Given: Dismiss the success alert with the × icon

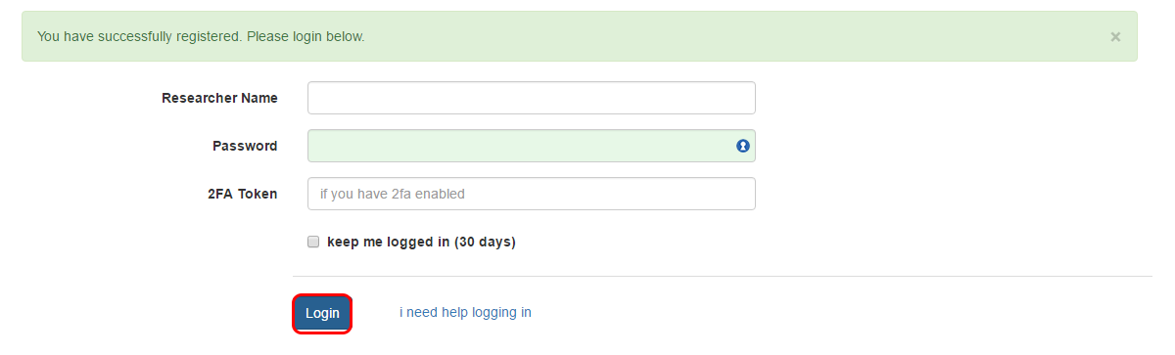Looking at the screenshot, I should (x=1115, y=36).
